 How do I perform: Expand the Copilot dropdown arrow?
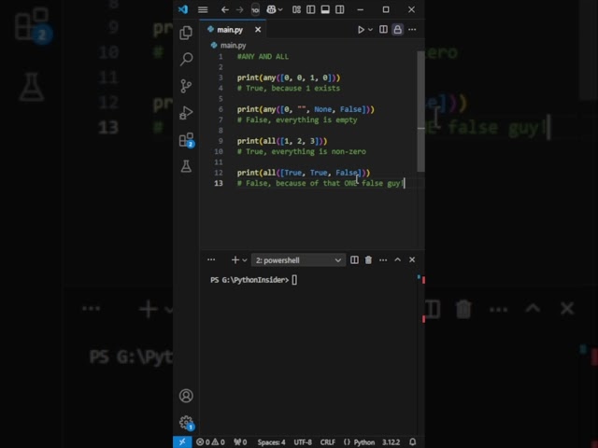280,10
